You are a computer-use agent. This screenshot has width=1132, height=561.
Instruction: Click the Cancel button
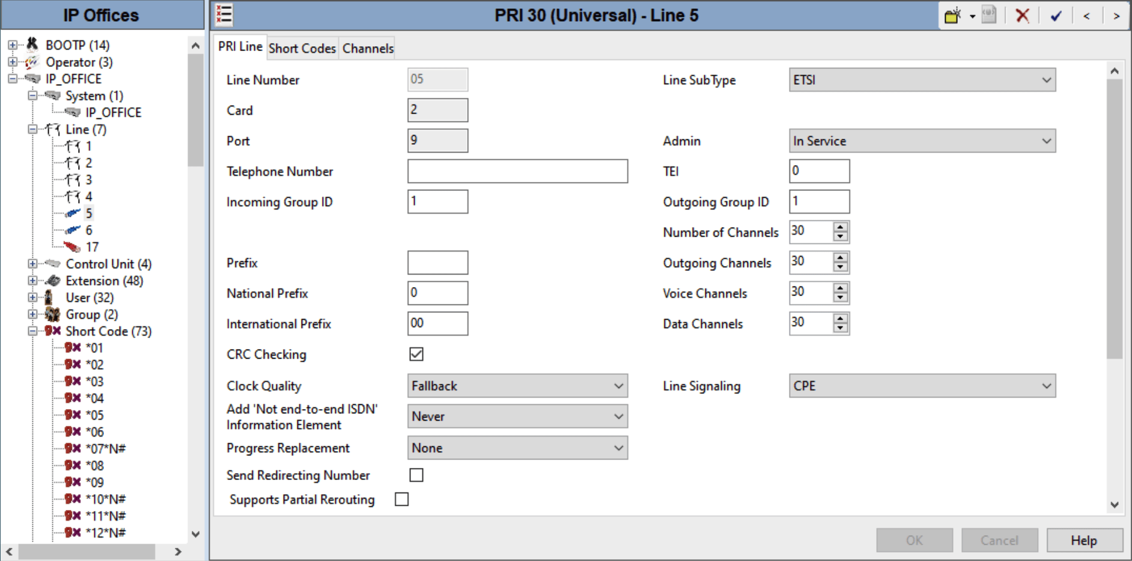[x=1000, y=540]
